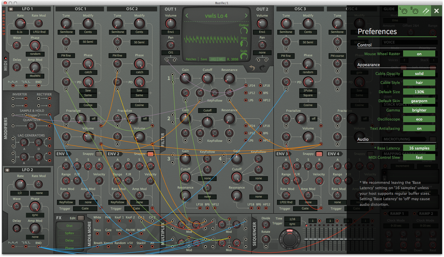
Task: Click the OUT 1 Volume knob
Action: click(171, 24)
